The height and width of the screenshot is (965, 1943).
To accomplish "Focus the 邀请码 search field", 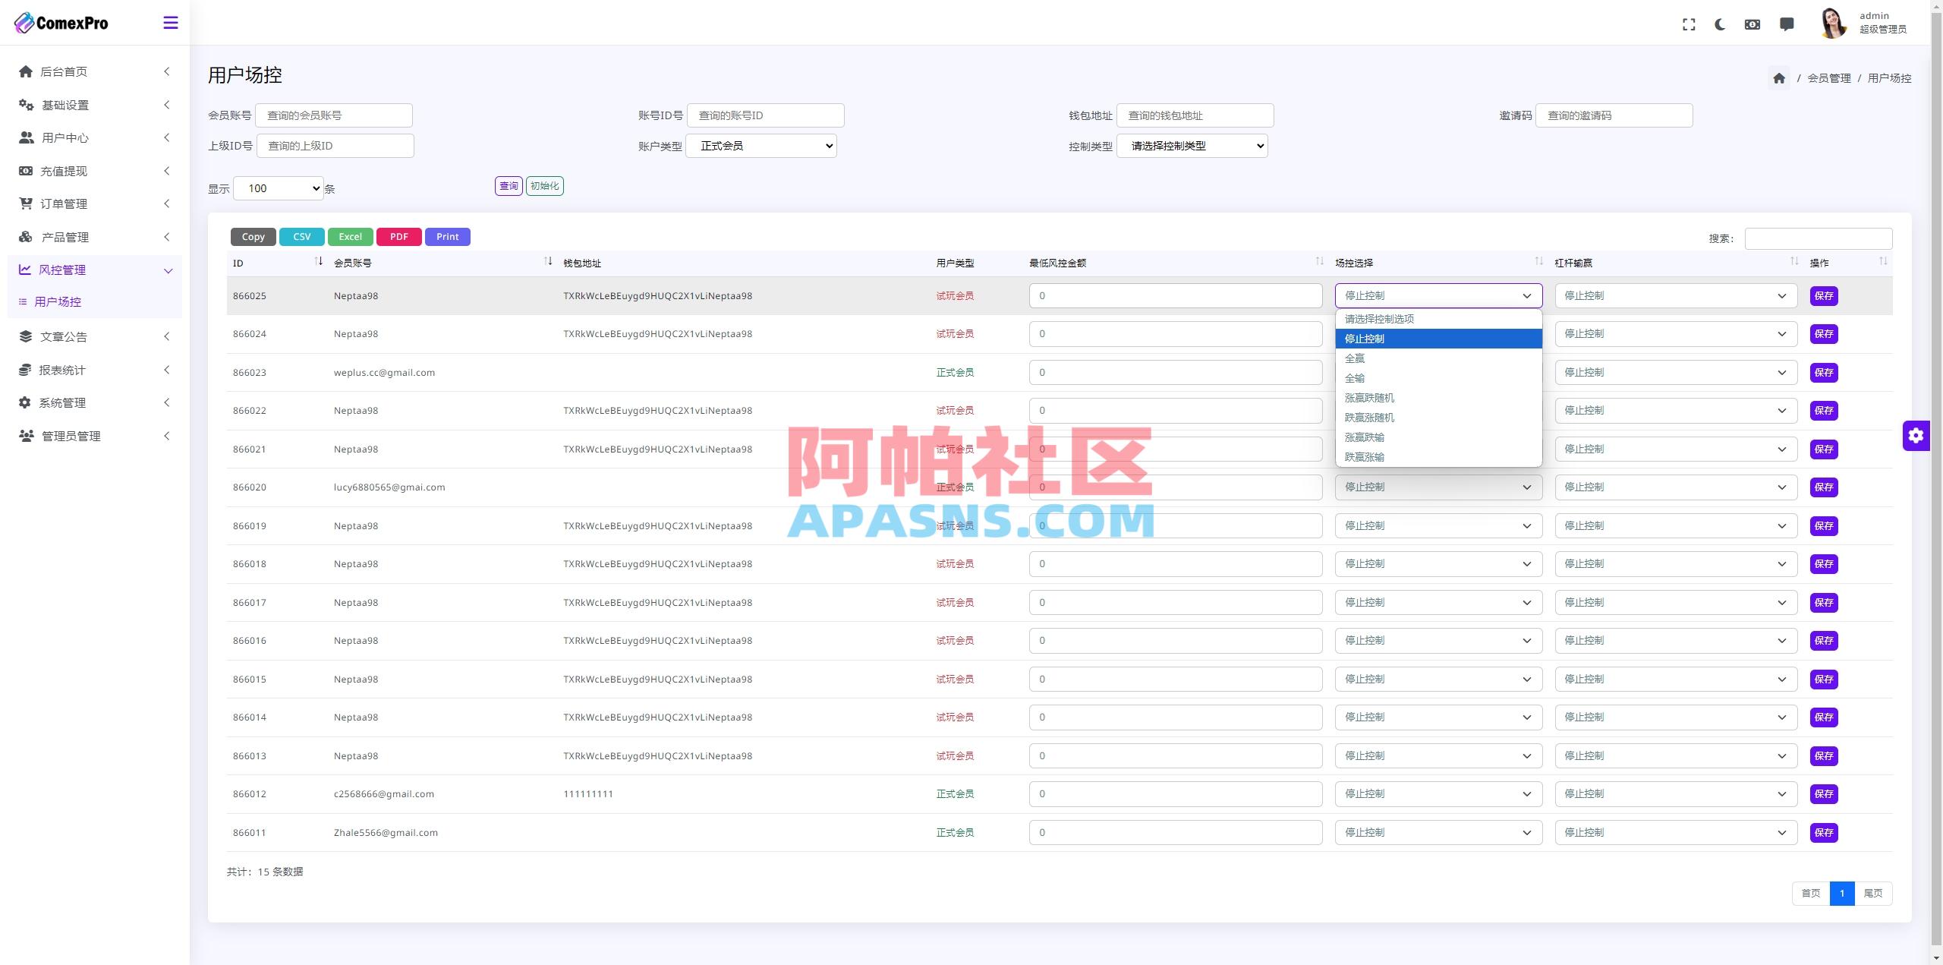I will click(x=1614, y=115).
